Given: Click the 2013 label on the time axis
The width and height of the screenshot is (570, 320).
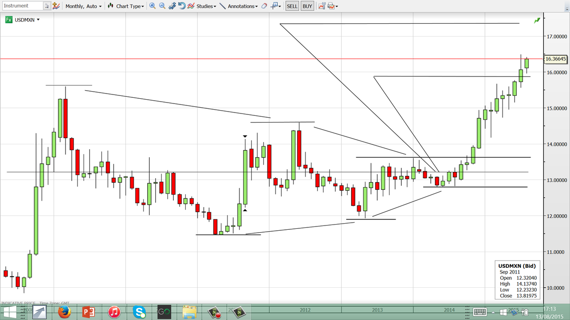Looking at the screenshot, I should pyautogui.click(x=378, y=310).
